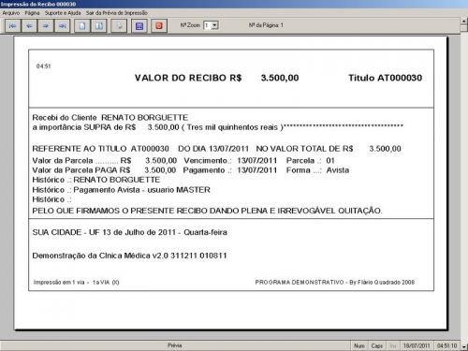Screen dimensions: 468x351
Task: Click Demonstração da Clínica Médica v2.0 line
Action: point(129,256)
